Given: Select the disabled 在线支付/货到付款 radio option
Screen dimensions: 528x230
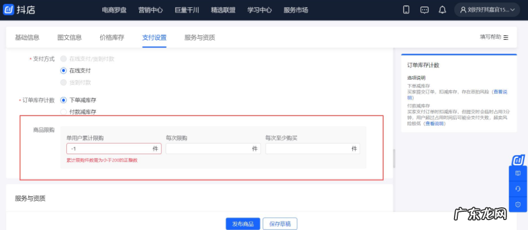Looking at the screenshot, I should [x=63, y=59].
